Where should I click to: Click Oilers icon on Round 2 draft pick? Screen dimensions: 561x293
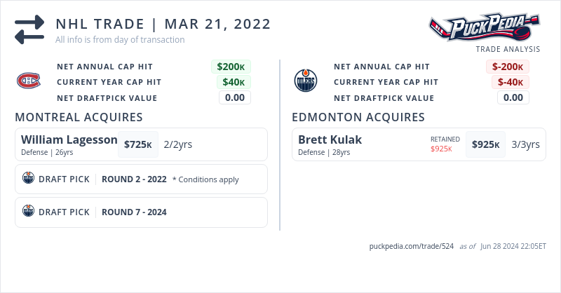tap(29, 178)
